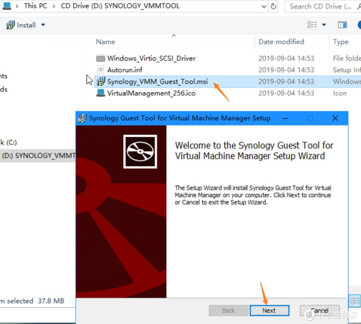The height and width of the screenshot is (324, 361).
Task: Expand breadcrumb chevron after This PC
Action: click(x=54, y=6)
